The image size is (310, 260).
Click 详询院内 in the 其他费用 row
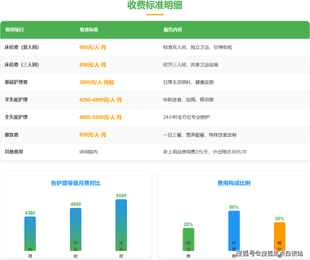[x=88, y=152]
